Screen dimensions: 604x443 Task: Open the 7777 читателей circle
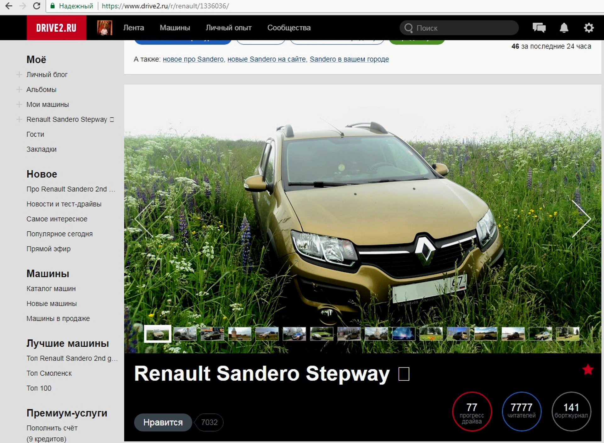[522, 412]
